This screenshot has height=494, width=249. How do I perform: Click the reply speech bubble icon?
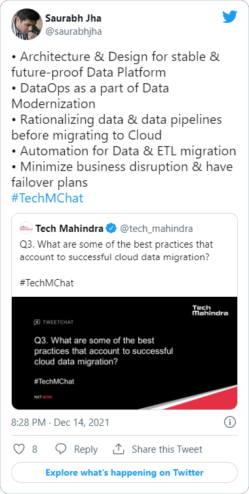click(x=61, y=449)
